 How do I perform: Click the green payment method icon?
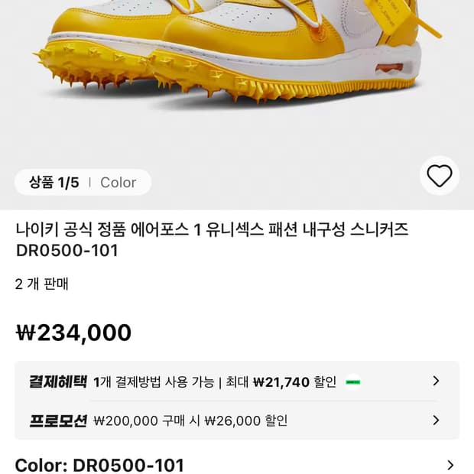coord(352,381)
